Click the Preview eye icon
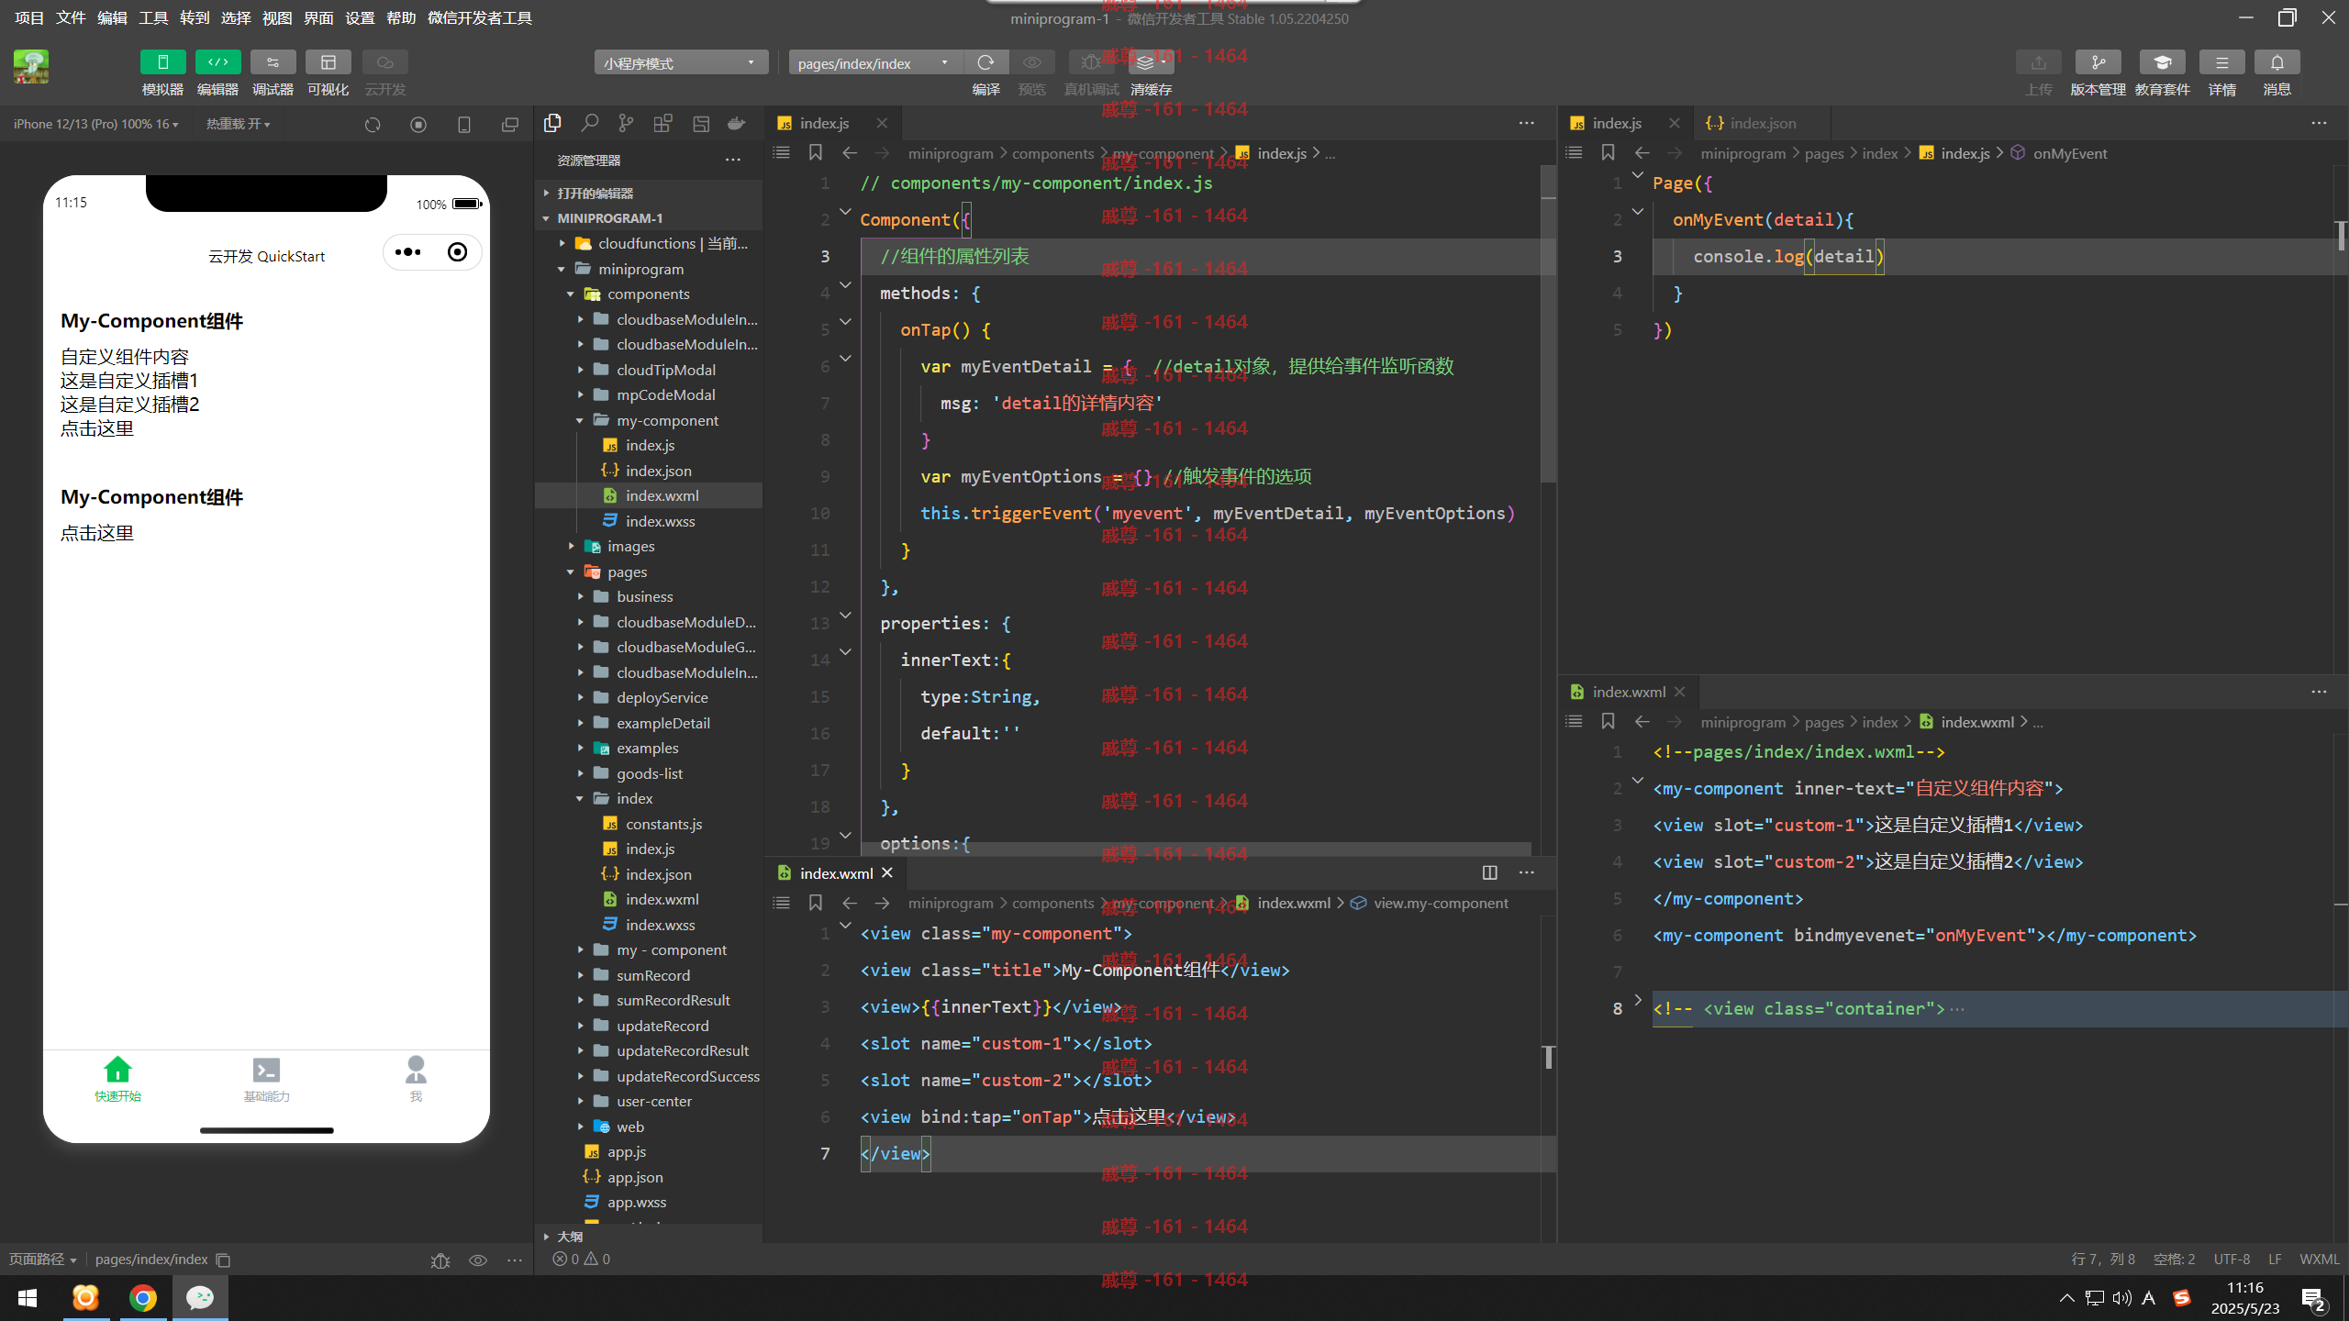The width and height of the screenshot is (2349, 1321). pyautogui.click(x=1031, y=62)
